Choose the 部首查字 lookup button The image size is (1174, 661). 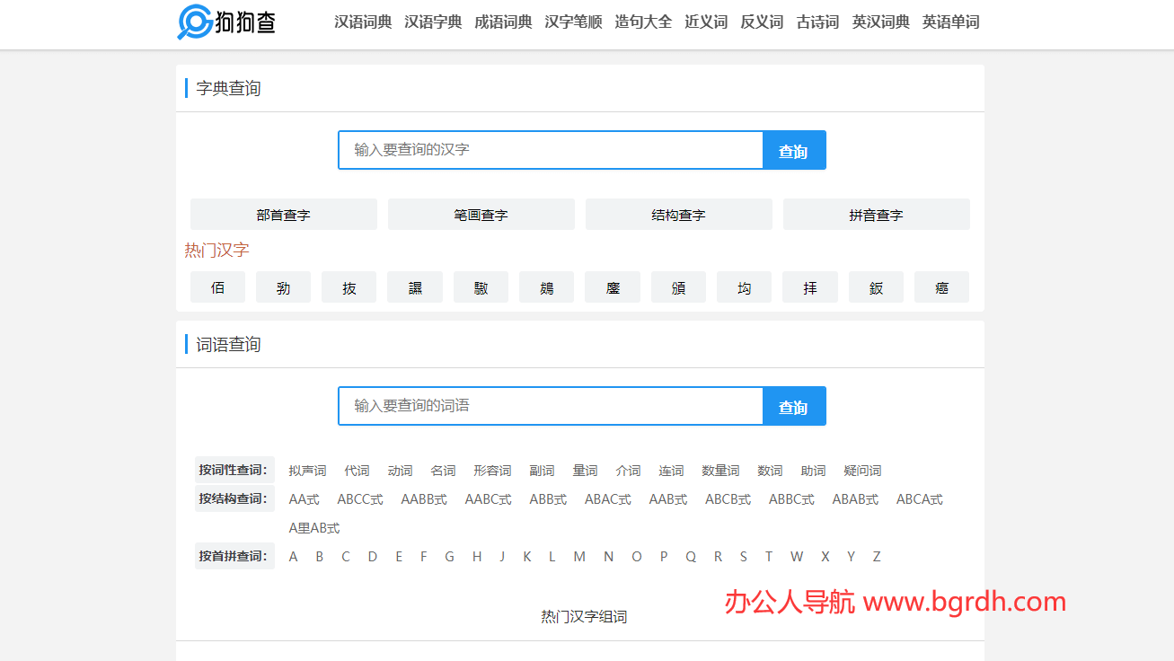tap(283, 215)
